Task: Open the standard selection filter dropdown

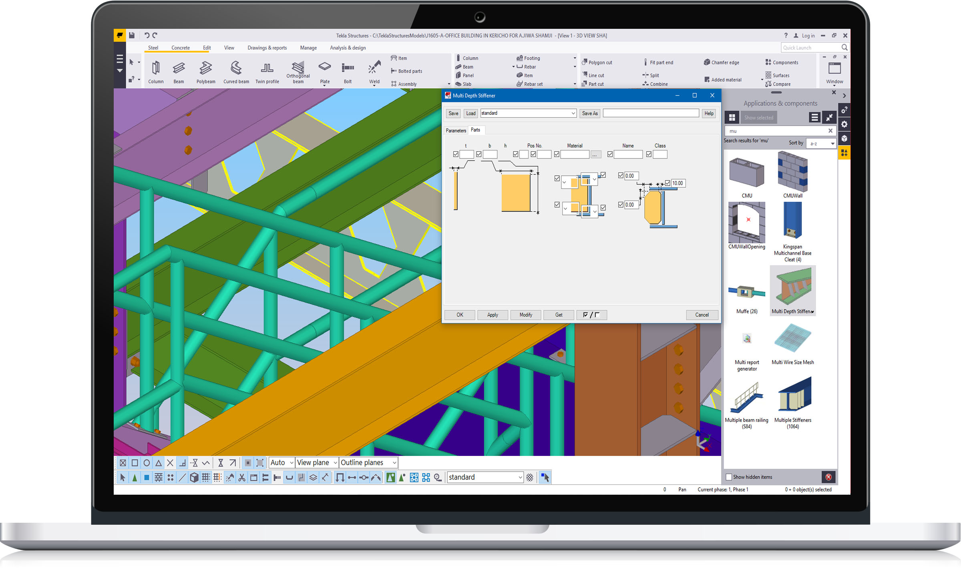Action: click(485, 477)
